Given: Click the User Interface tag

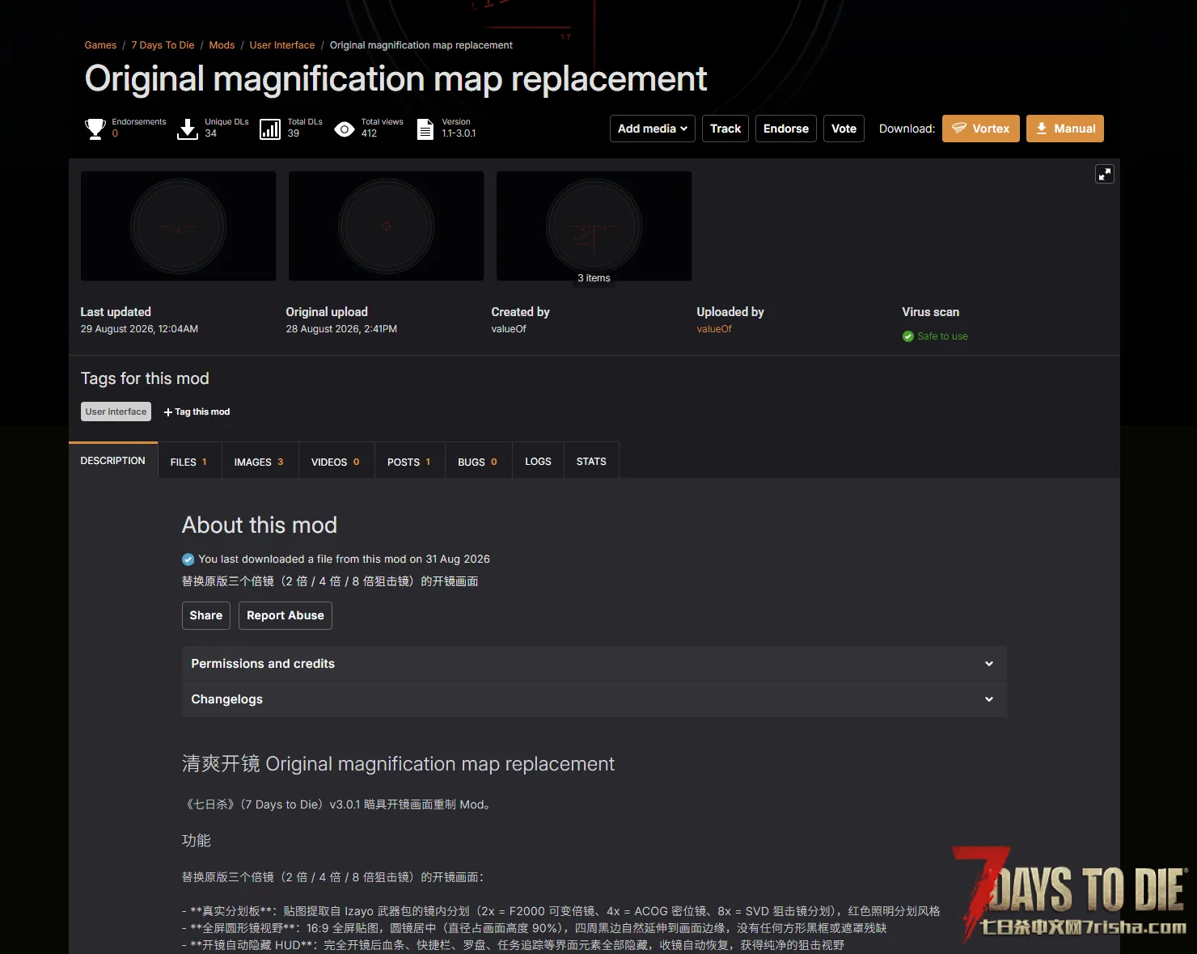Looking at the screenshot, I should click(116, 412).
